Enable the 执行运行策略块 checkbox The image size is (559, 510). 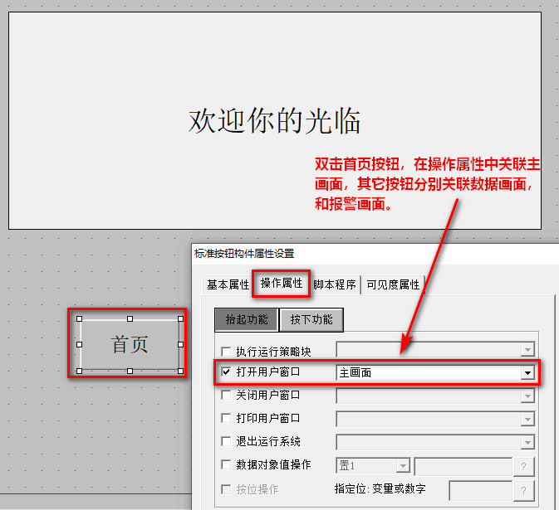click(x=227, y=351)
